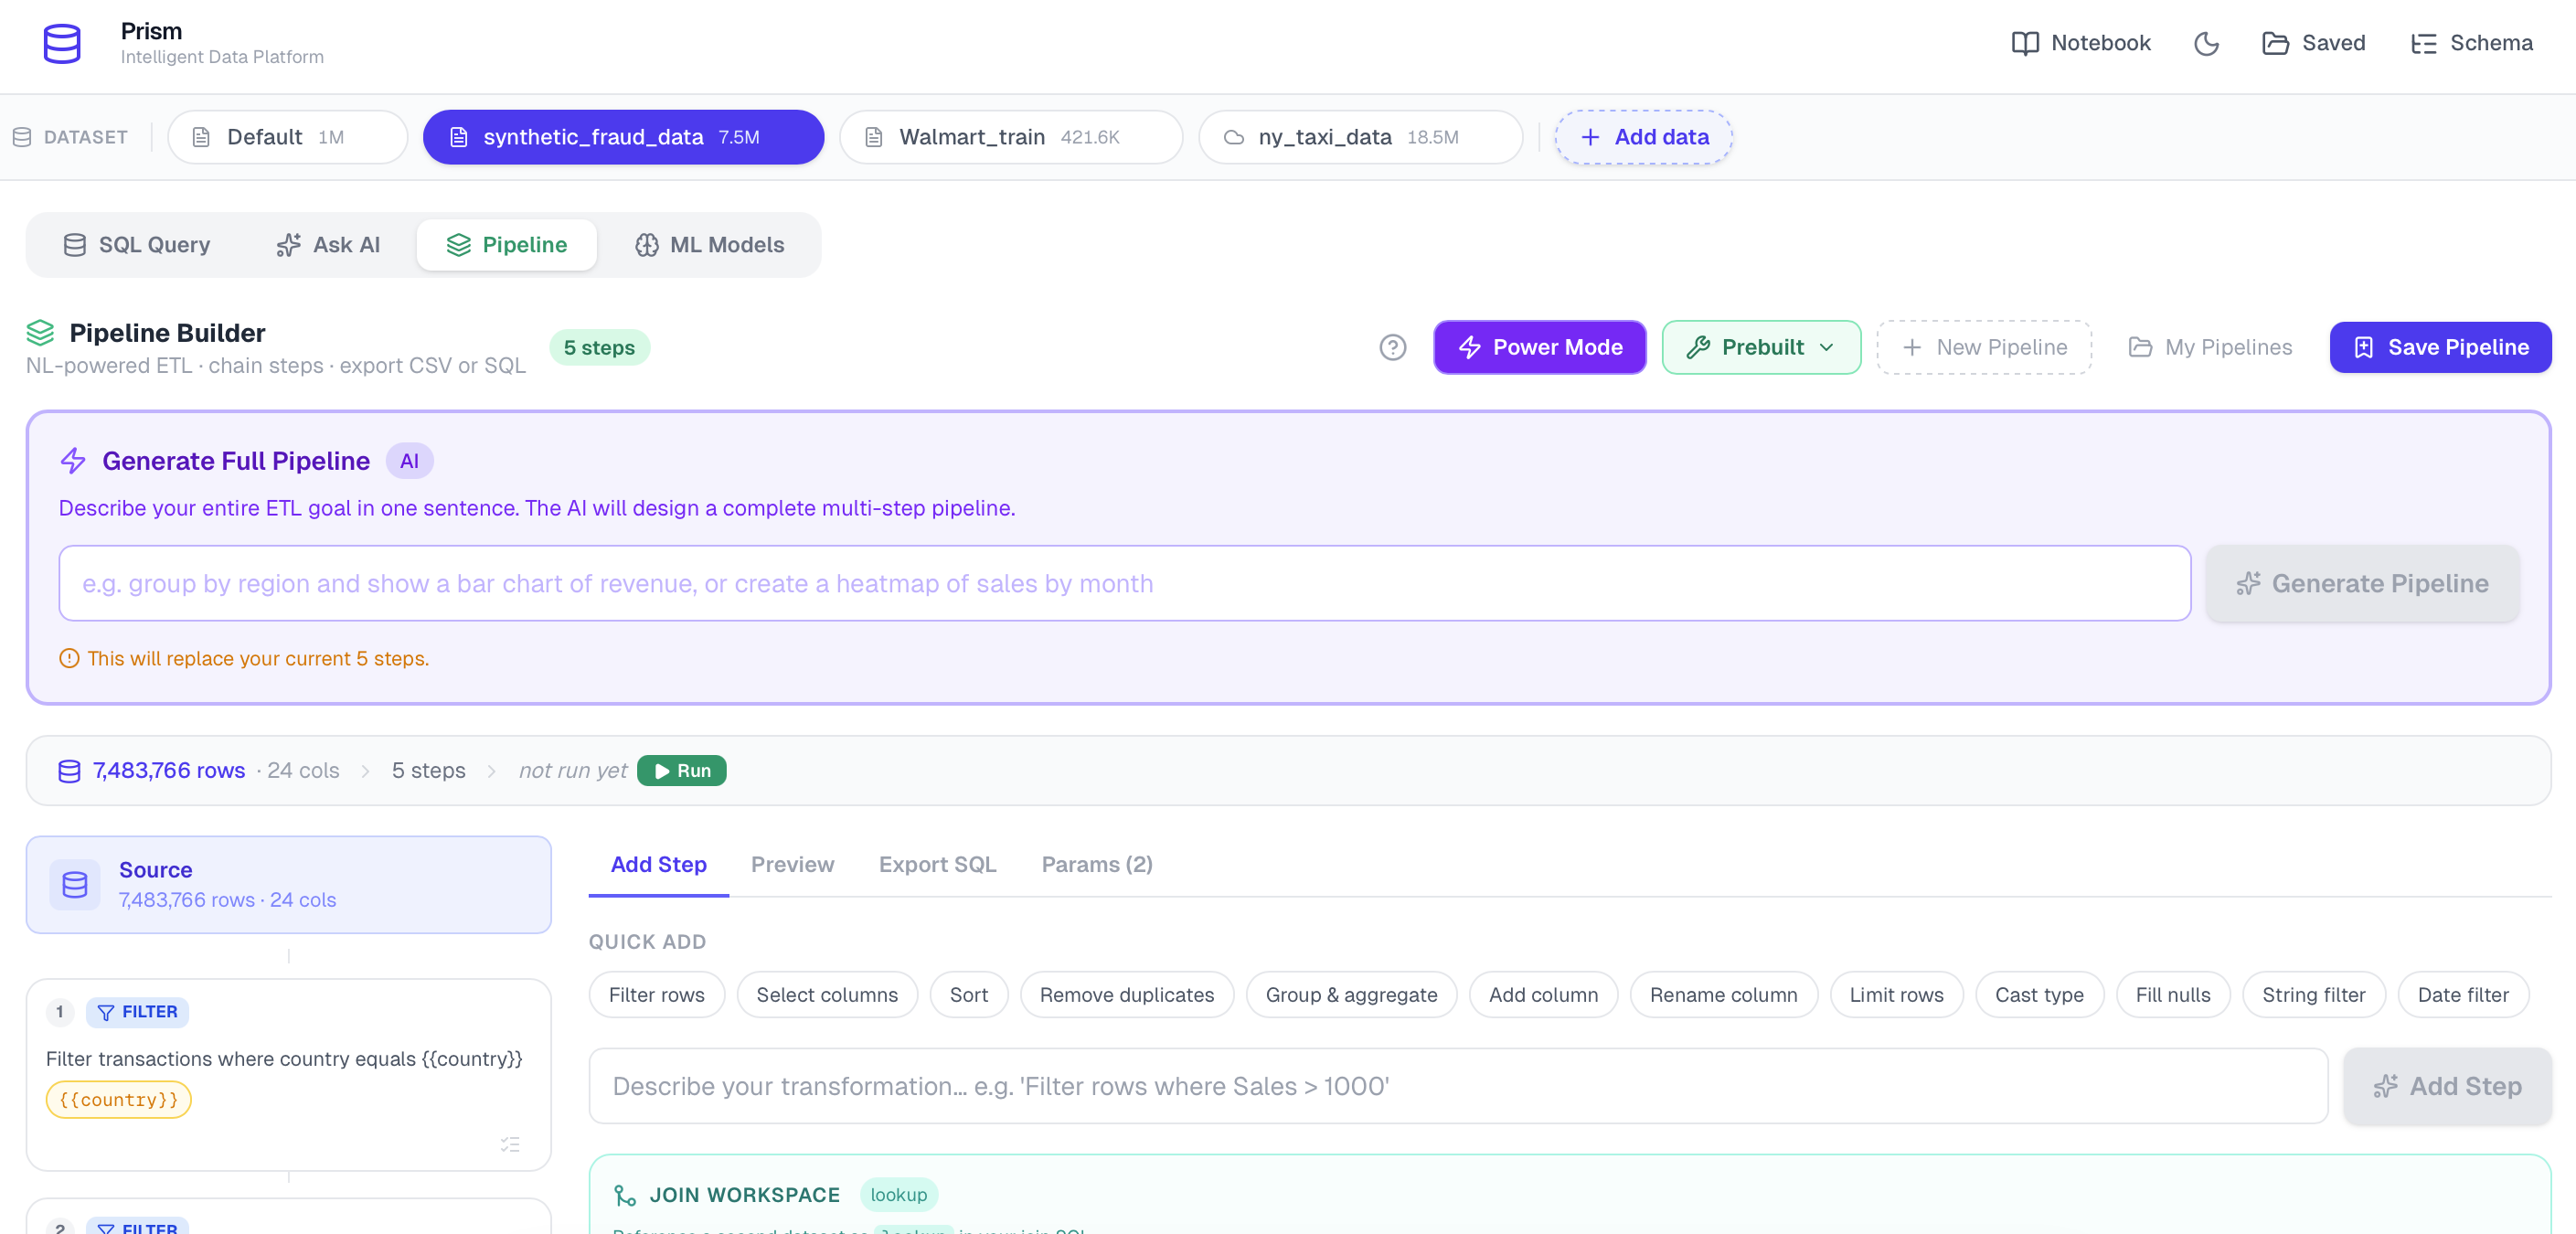Open the Schema panel
2576x1234 pixels.
pyautogui.click(x=2471, y=43)
